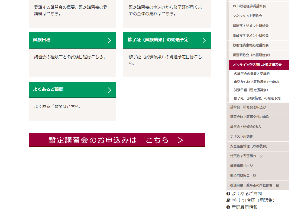Image resolution: width=301 pixels, height=212 pixels.
Task: Click the chevron on よくあるご質問 green header
Action: tap(109, 90)
